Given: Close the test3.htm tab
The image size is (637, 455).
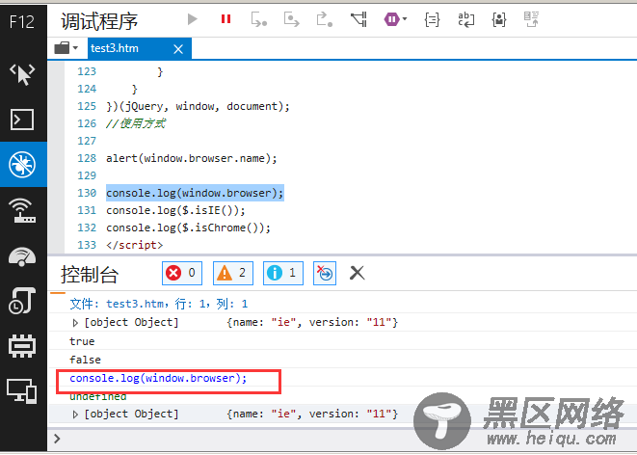Looking at the screenshot, I should tap(178, 49).
